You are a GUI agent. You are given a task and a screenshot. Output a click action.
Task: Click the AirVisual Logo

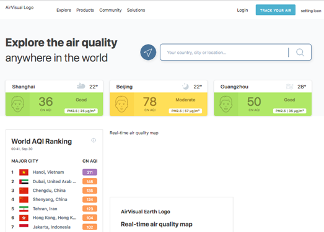click(19, 7)
